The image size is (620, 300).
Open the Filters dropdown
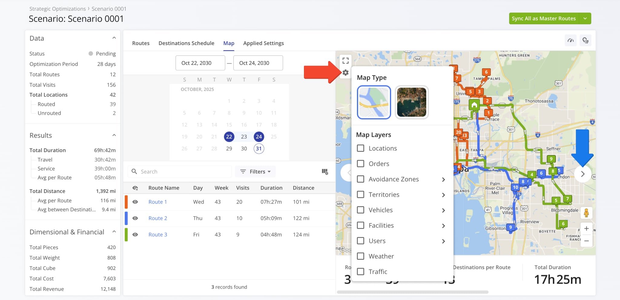(255, 172)
